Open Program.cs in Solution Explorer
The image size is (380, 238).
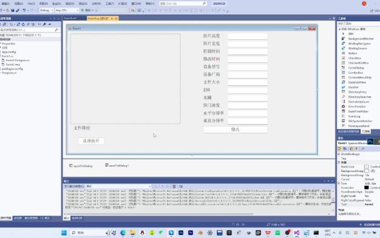tap(9, 73)
